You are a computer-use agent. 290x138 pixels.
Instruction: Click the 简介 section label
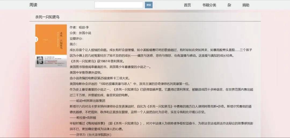click(73, 44)
